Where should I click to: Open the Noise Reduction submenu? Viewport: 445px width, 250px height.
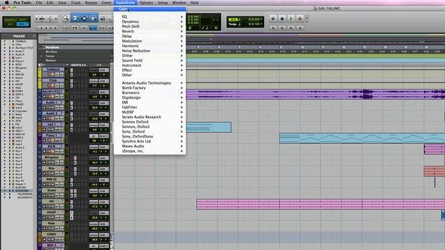pyautogui.click(x=150, y=51)
